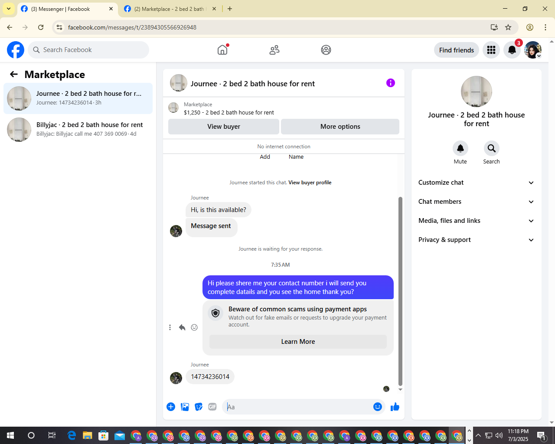Screen dimensions: 555x444
Task: Choose a GIF icon
Action: click(x=212, y=407)
